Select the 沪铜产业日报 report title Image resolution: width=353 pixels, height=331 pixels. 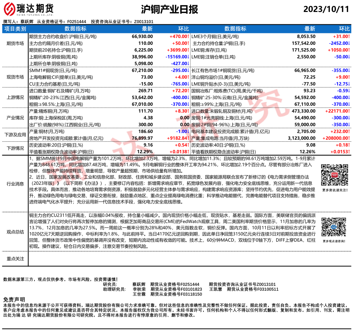tap(169, 9)
